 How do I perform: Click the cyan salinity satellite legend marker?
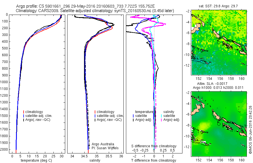[161, 116]
